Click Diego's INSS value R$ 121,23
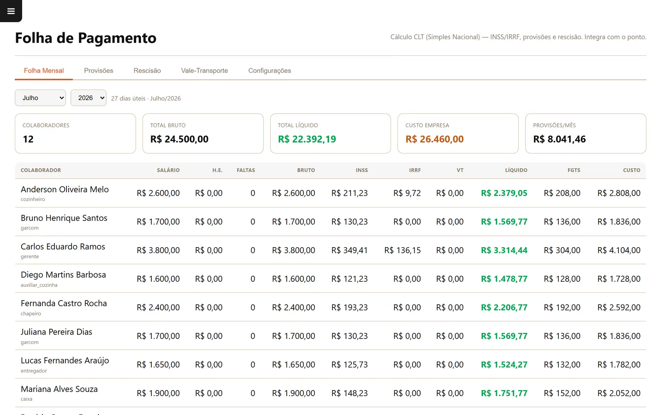The width and height of the screenshot is (664, 415). (x=350, y=279)
